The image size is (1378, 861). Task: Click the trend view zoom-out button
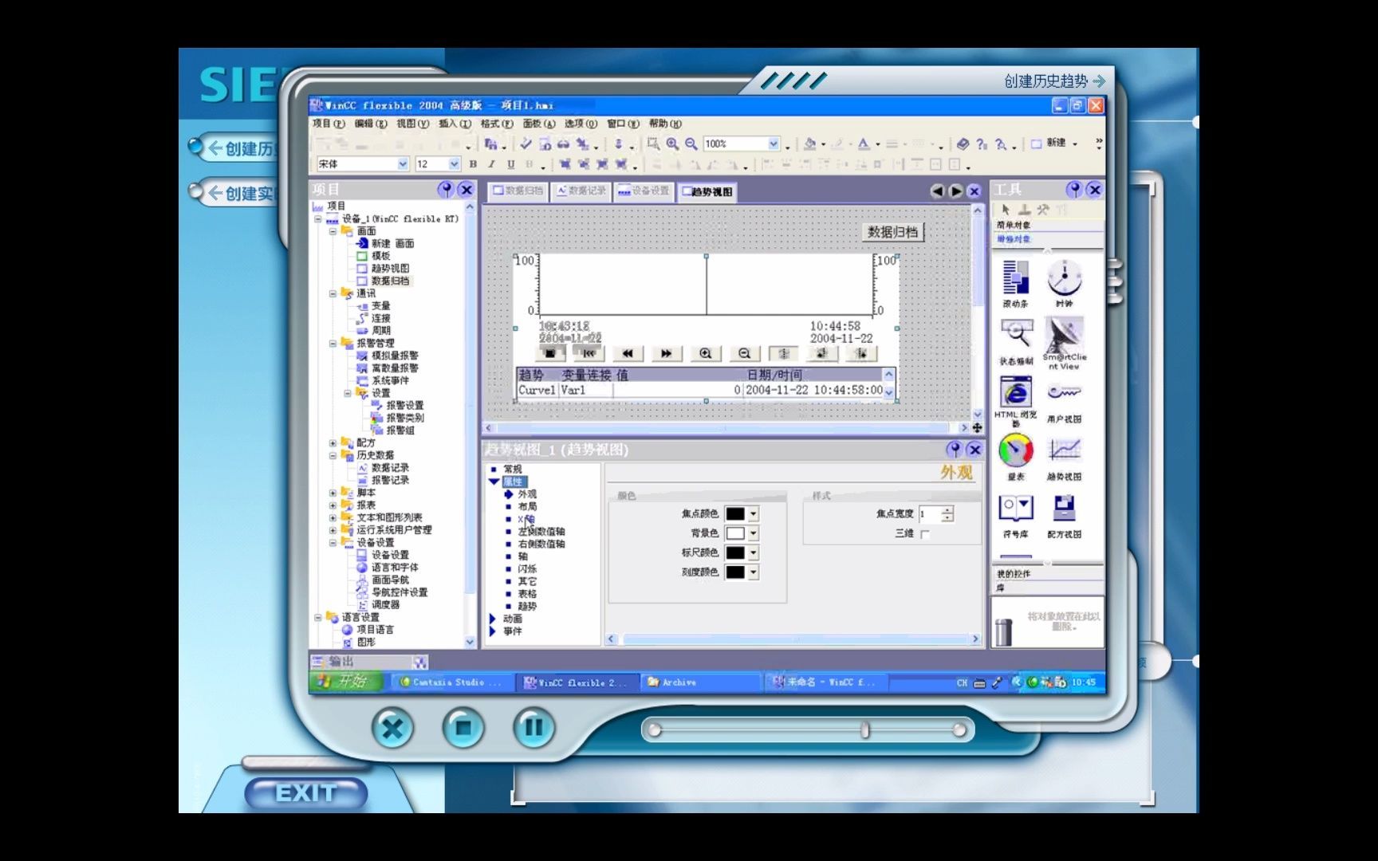coord(744,353)
